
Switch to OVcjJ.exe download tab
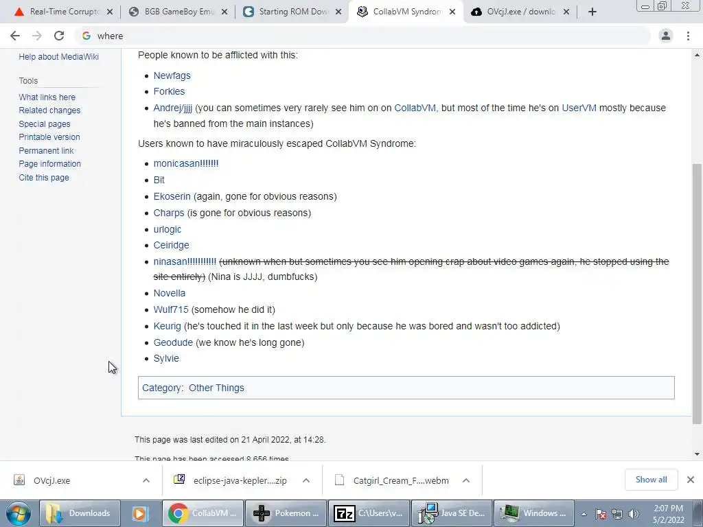pyautogui.click(x=520, y=12)
